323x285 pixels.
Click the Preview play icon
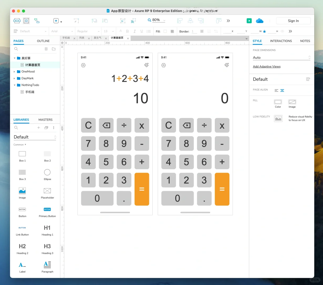(249, 21)
